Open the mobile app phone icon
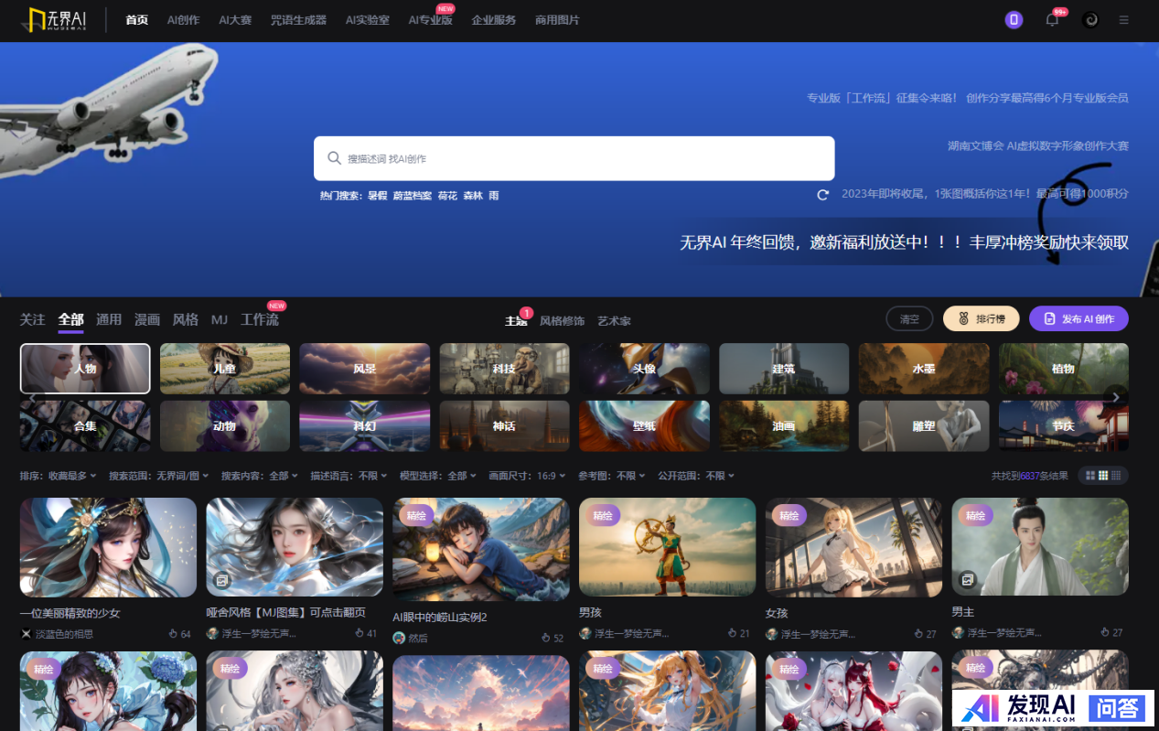This screenshot has height=731, width=1159. tap(1014, 20)
